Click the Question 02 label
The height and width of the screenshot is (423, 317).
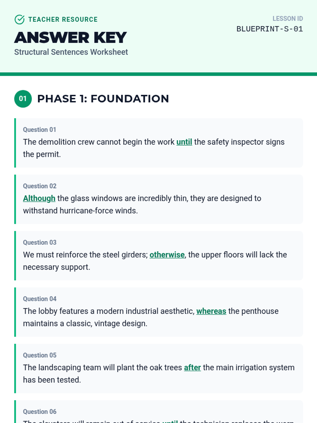(x=40, y=186)
